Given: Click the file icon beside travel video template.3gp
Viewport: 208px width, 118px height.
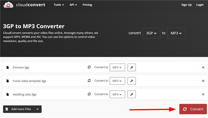Looking at the screenshot, I should 8,81.
